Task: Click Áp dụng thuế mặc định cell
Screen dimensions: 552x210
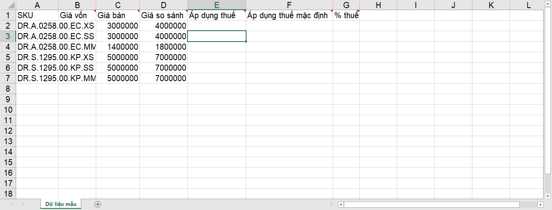Action: click(x=289, y=15)
